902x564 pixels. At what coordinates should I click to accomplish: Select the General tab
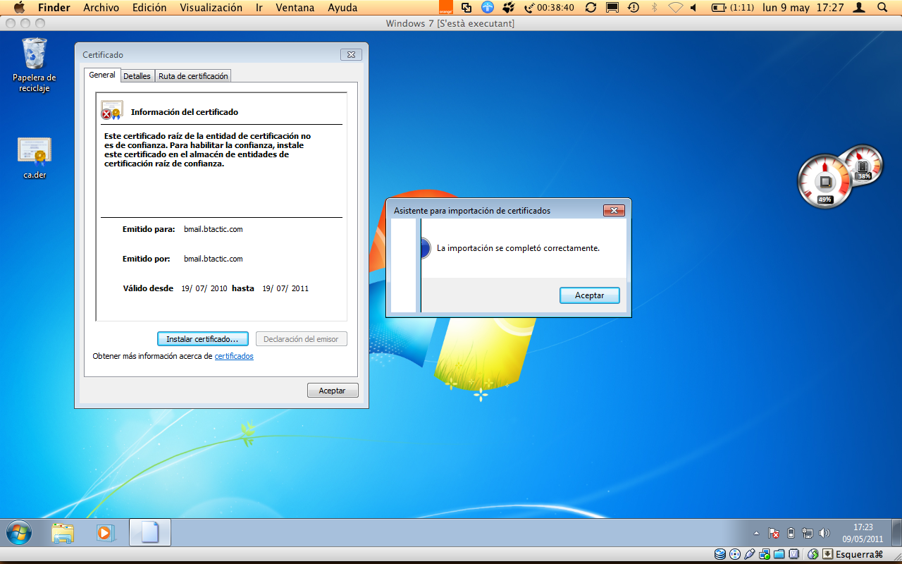click(x=102, y=75)
